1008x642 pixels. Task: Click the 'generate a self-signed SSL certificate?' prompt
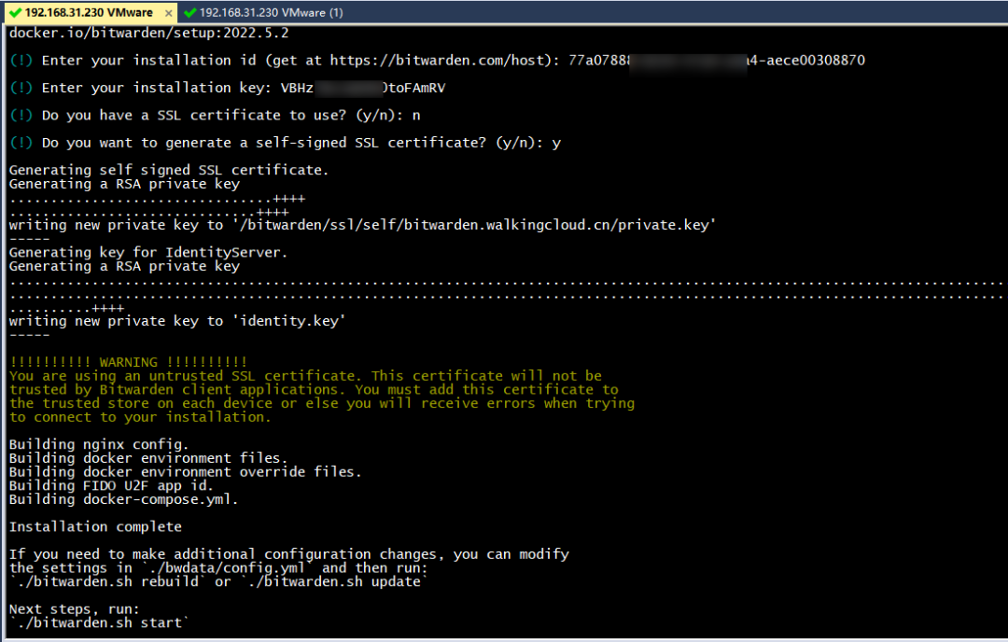tap(286, 143)
